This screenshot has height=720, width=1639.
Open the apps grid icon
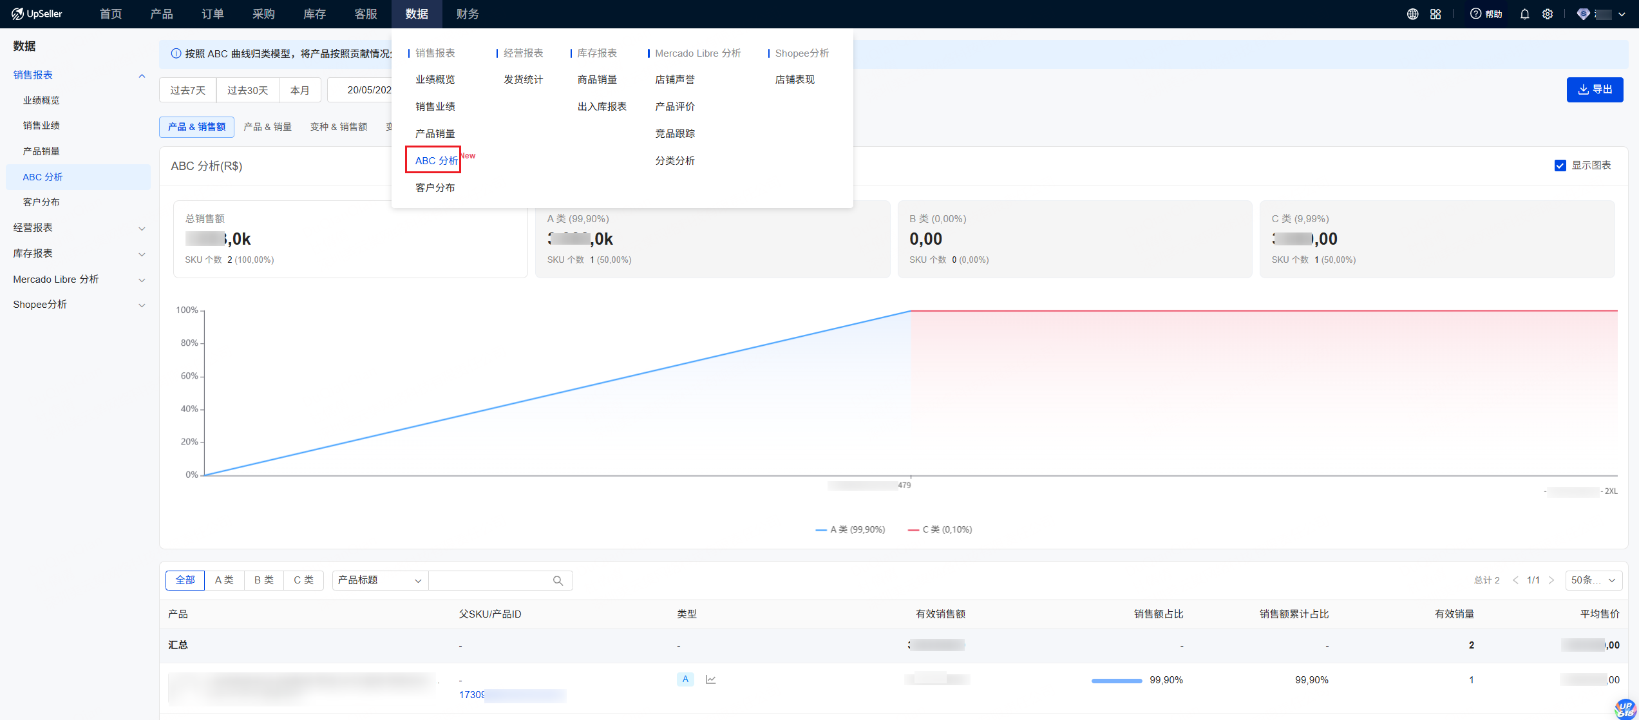[1435, 14]
